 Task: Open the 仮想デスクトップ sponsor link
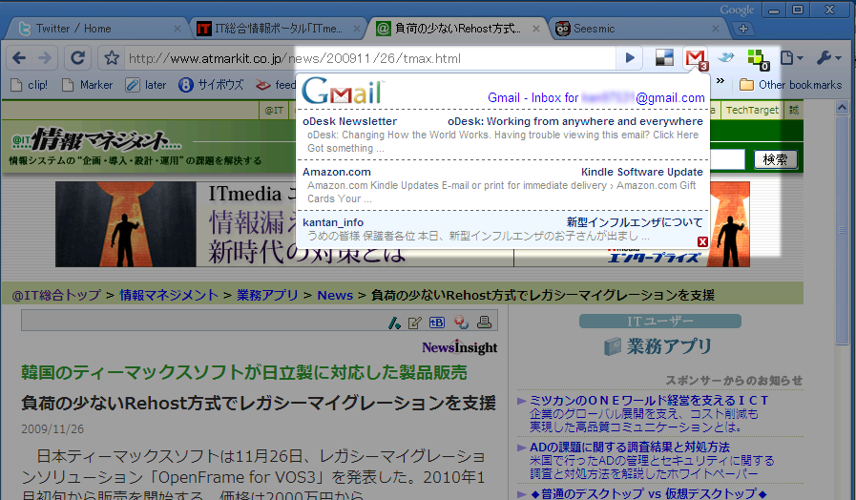(649, 493)
